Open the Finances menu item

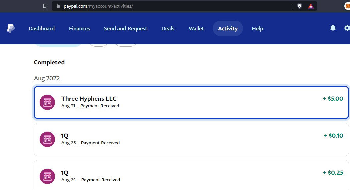79,28
